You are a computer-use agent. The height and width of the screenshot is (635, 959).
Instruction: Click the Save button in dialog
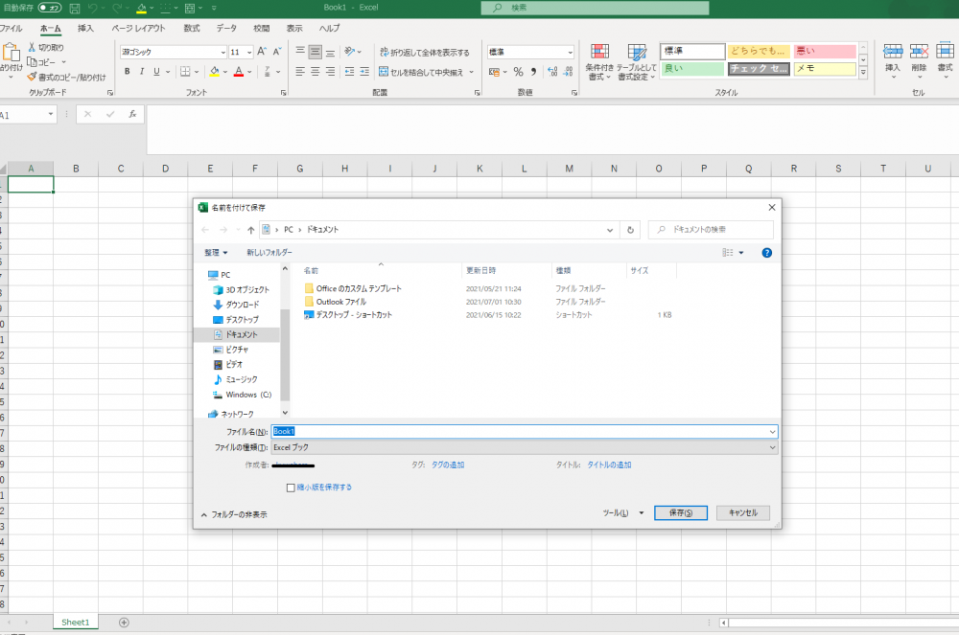coord(681,513)
